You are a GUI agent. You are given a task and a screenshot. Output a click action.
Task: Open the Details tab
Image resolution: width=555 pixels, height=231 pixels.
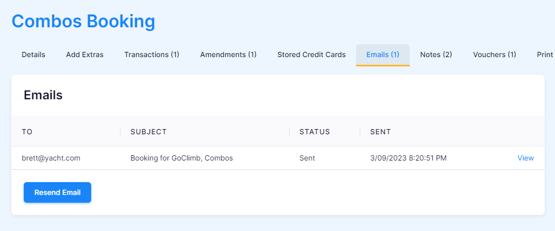33,55
